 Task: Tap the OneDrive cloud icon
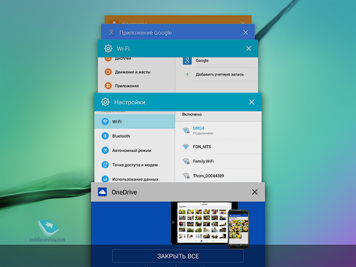102,192
